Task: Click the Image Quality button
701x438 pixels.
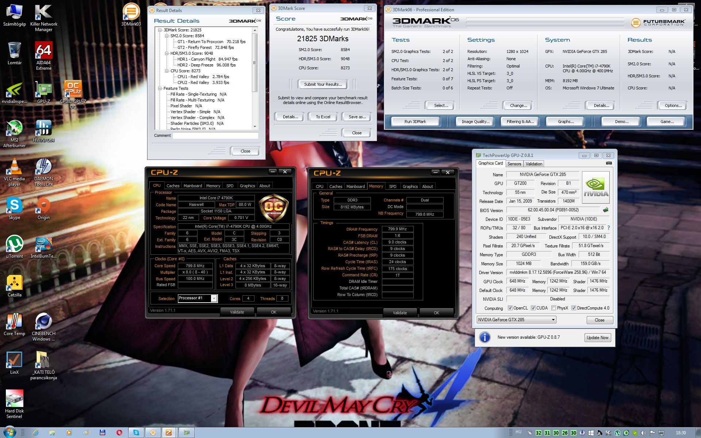Action: tap(475, 122)
